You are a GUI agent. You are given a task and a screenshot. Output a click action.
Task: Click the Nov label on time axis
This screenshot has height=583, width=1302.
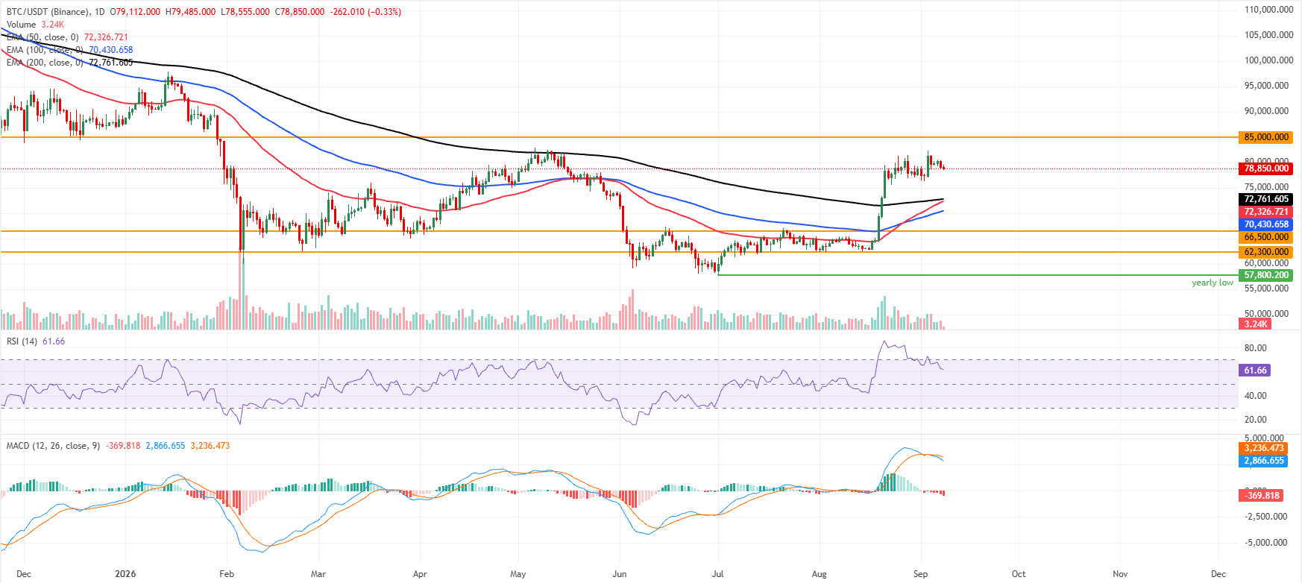click(1120, 574)
